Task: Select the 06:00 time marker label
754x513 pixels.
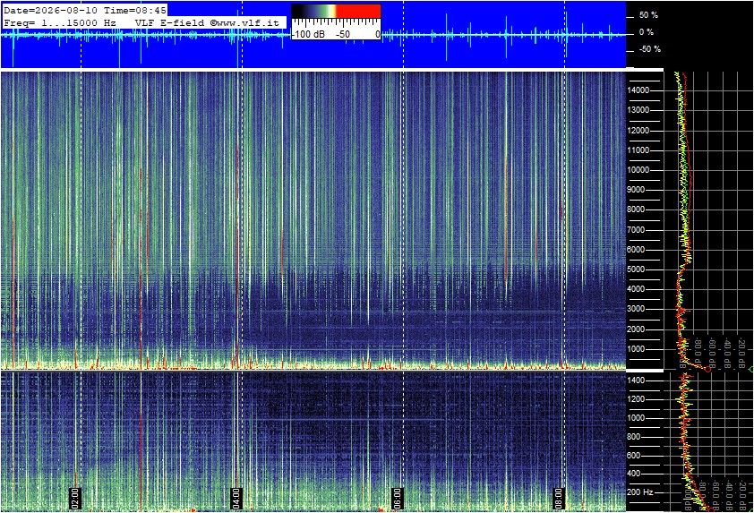Action: tap(398, 498)
